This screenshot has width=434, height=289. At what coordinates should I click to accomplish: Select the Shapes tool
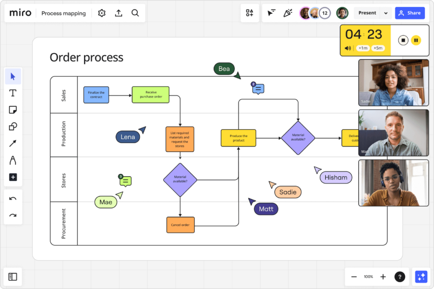pyautogui.click(x=13, y=126)
